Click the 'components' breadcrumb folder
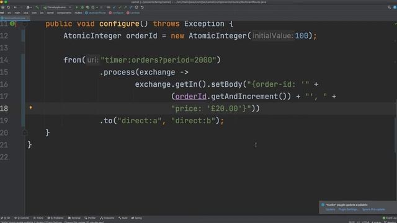 tap(64, 12)
